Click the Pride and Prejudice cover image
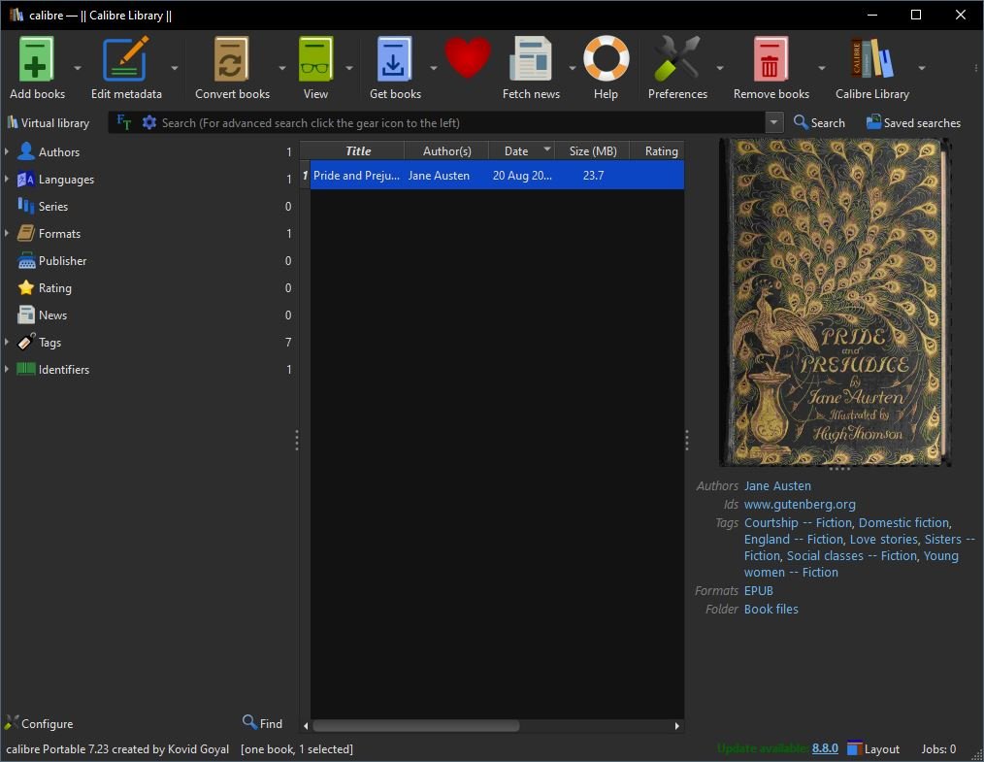This screenshot has height=762, width=984. tap(835, 302)
